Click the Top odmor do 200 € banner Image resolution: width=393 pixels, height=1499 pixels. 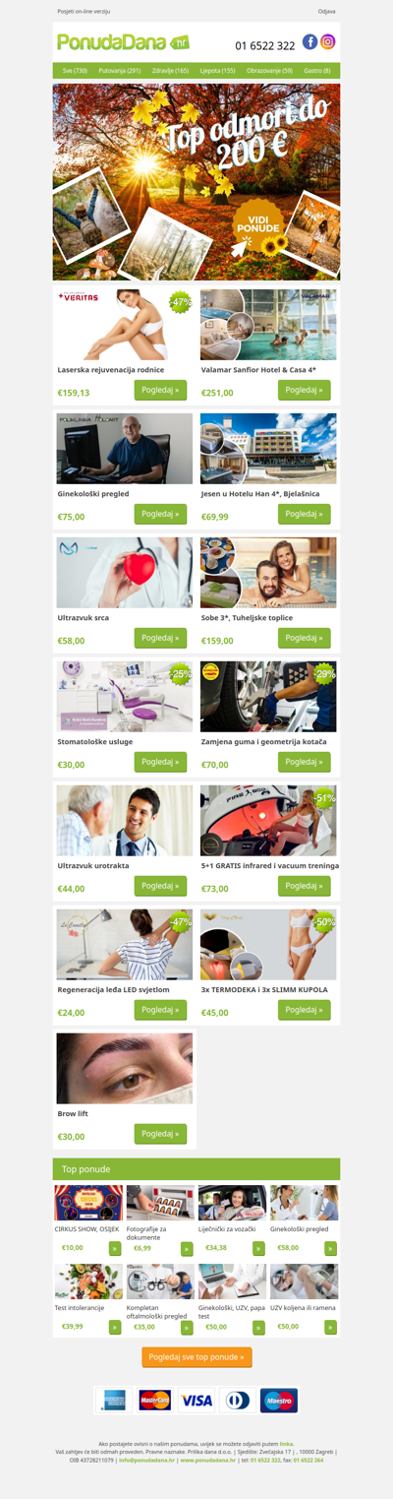pyautogui.click(x=196, y=182)
